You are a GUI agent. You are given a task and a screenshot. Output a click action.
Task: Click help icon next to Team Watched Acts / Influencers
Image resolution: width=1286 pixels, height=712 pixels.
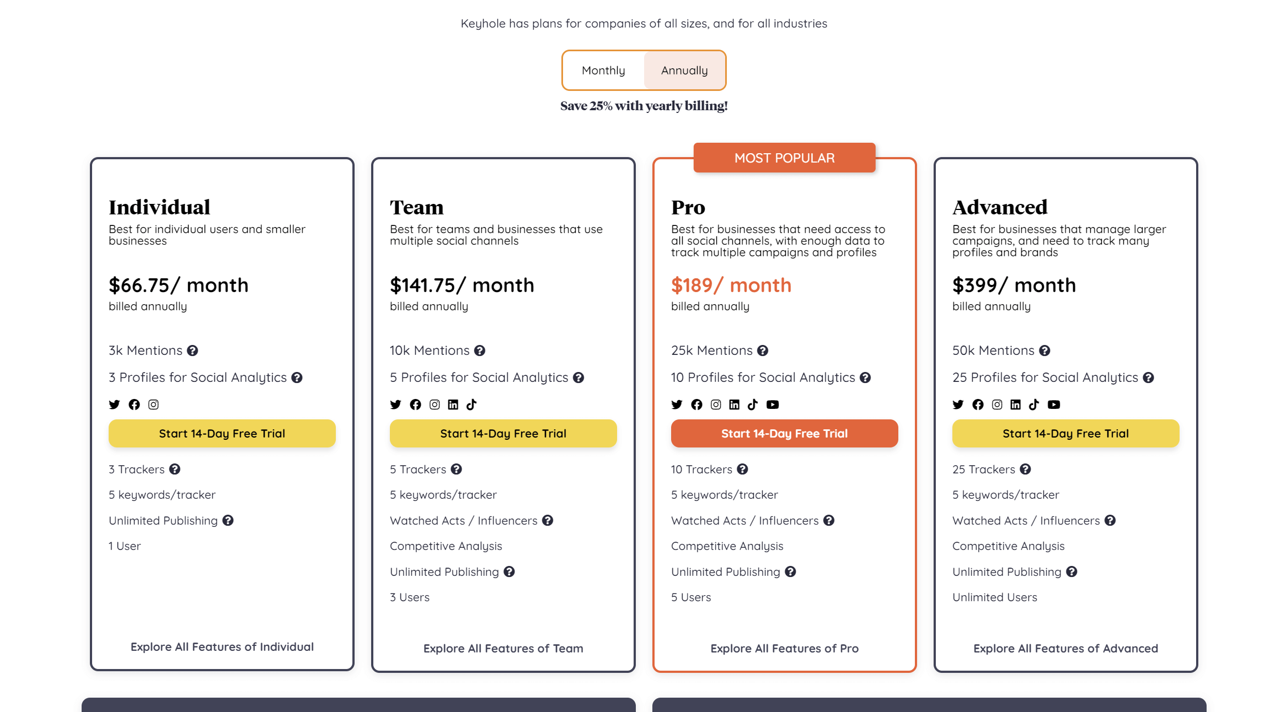point(548,520)
